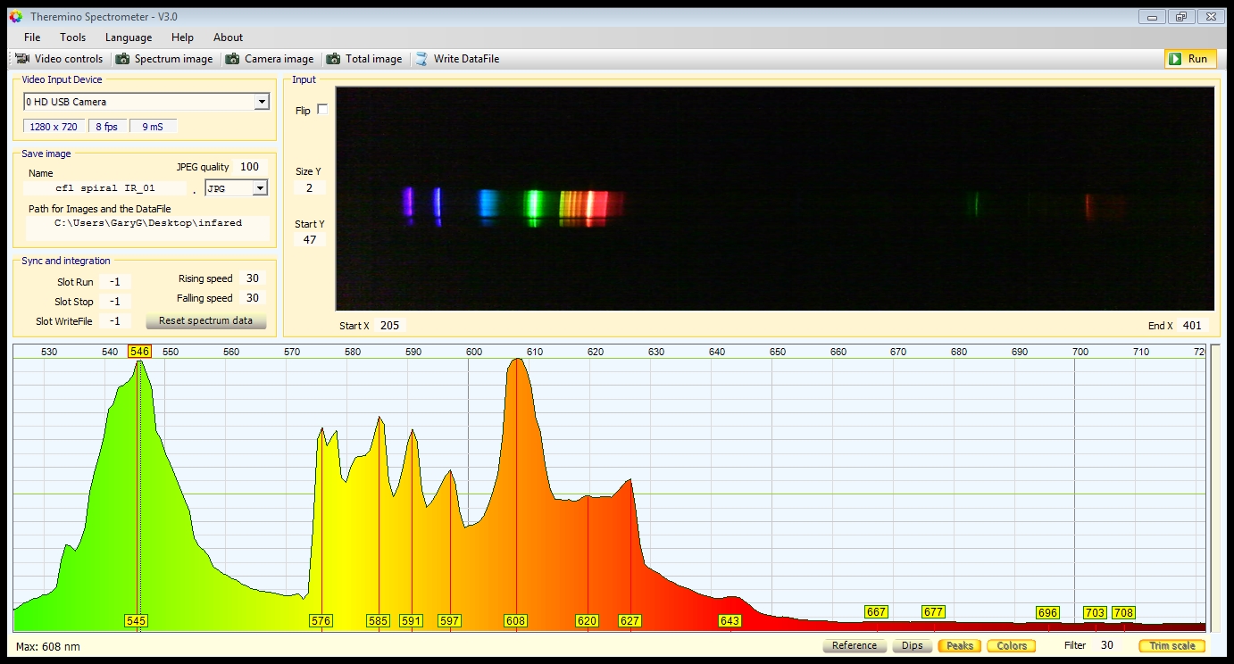Open the Tools menu

pyautogui.click(x=72, y=37)
